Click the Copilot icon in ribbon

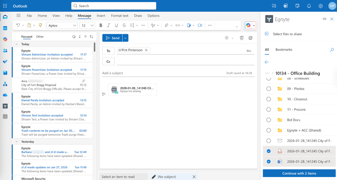248,25
